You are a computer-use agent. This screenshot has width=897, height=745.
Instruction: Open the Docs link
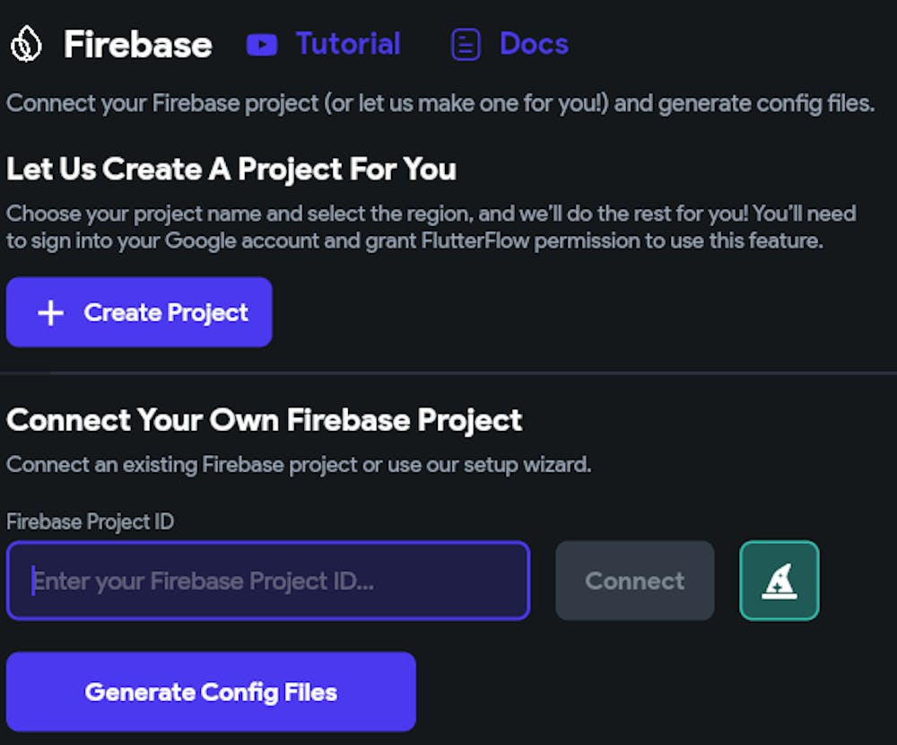(x=534, y=43)
